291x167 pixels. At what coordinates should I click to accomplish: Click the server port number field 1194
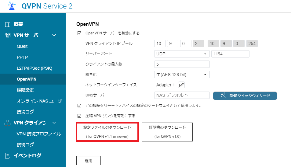230,54
